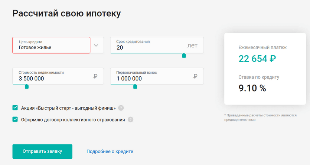Focus «Стоимость недвижимости» value 3 500 000
The image size is (310, 165).
31,79
